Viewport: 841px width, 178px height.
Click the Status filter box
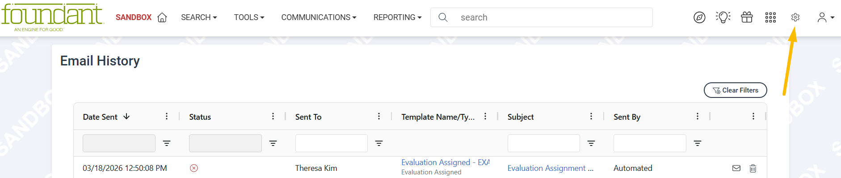(225, 143)
